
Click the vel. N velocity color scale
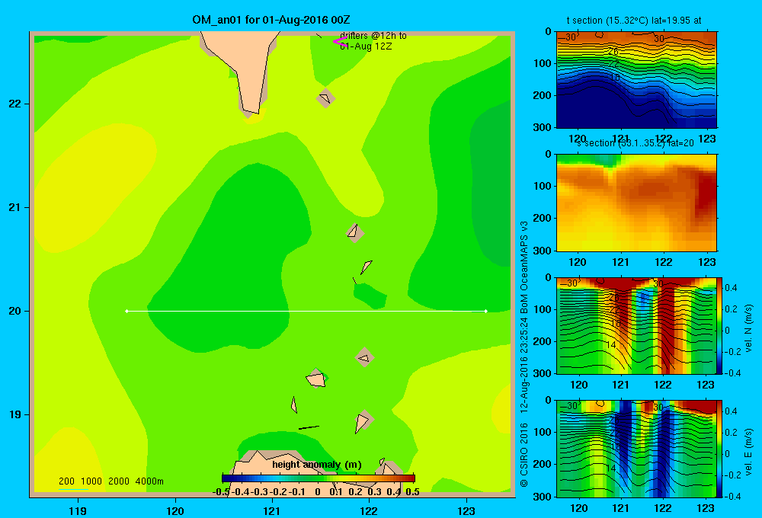(x=719, y=325)
